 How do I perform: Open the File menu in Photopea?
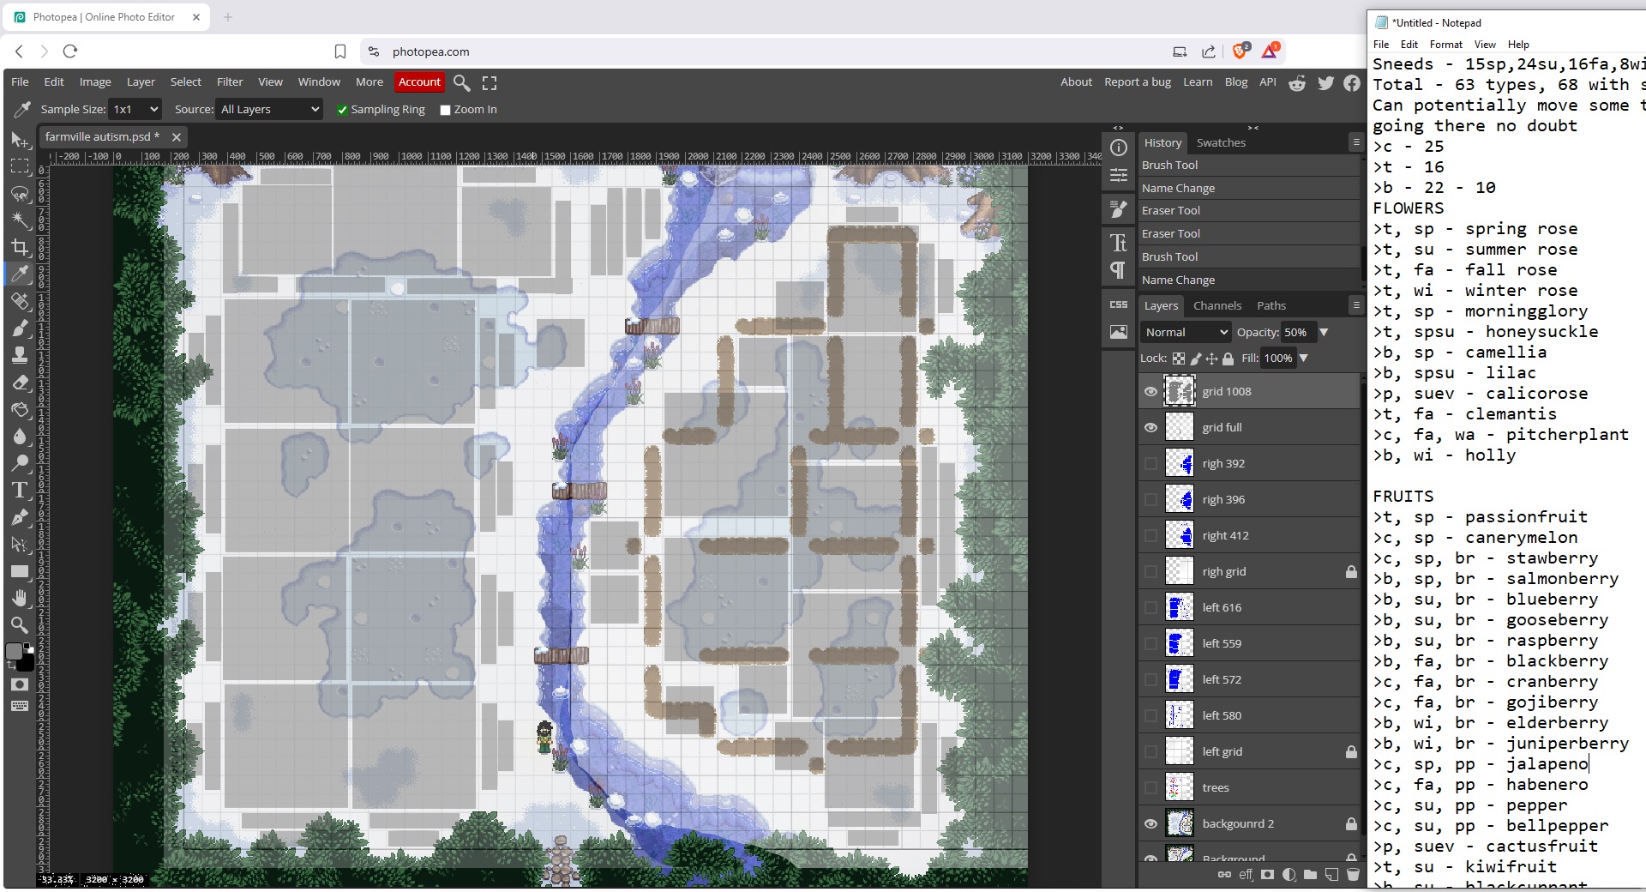coord(20,82)
